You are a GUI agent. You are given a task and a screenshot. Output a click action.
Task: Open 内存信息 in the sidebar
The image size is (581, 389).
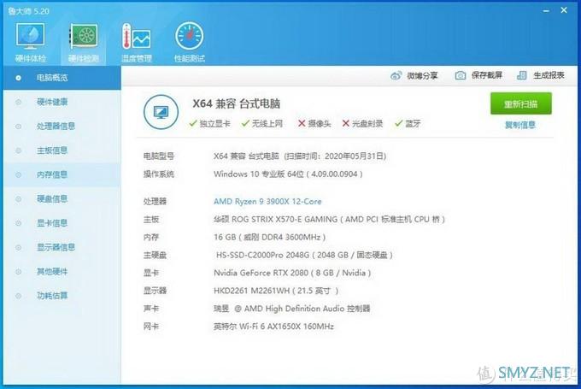point(62,174)
